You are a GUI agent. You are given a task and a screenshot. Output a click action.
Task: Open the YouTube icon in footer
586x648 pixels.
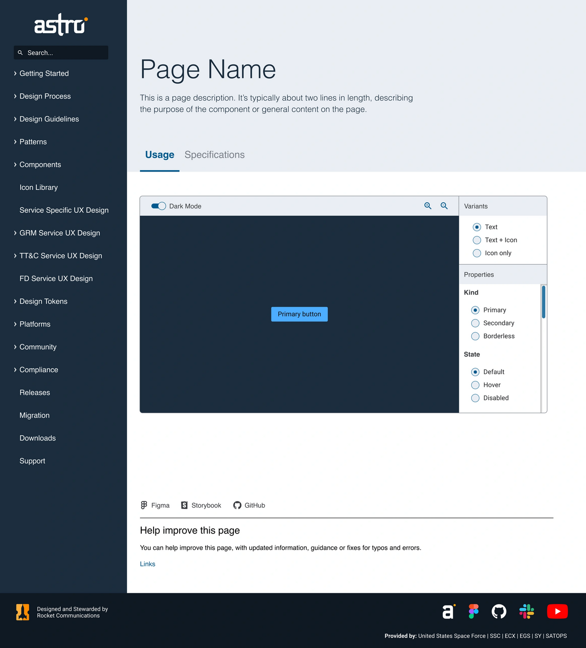557,611
